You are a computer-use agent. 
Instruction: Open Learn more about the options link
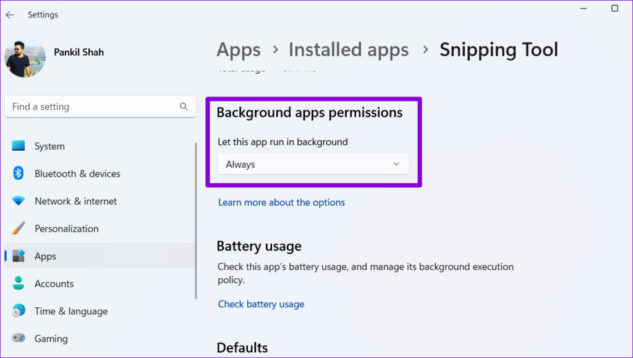(x=281, y=202)
